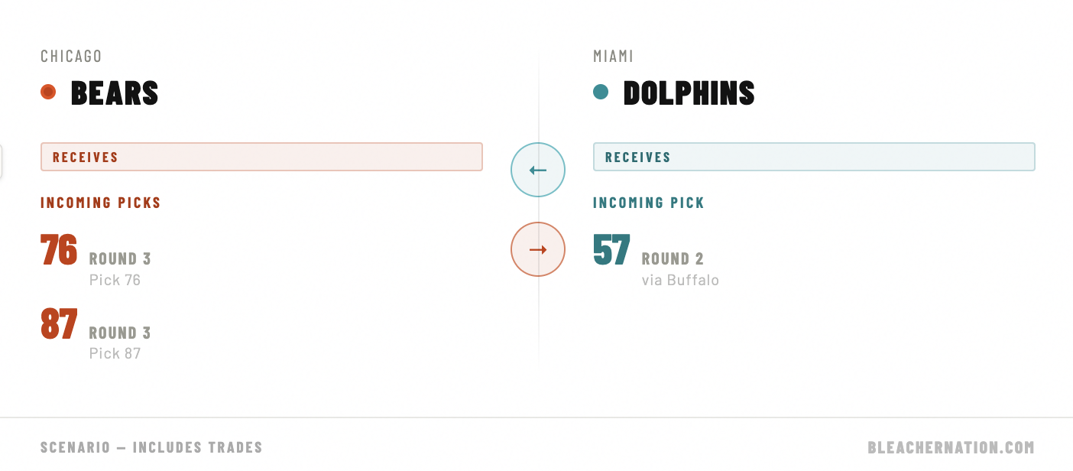
Task: Select the INCOMING PICKS heading under Bears
Action: pos(101,203)
